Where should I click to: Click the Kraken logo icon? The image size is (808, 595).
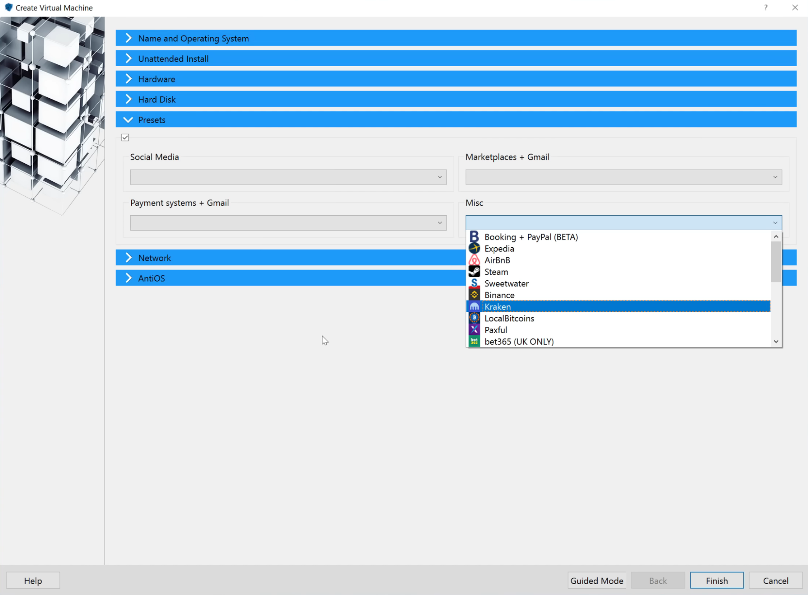tap(474, 307)
